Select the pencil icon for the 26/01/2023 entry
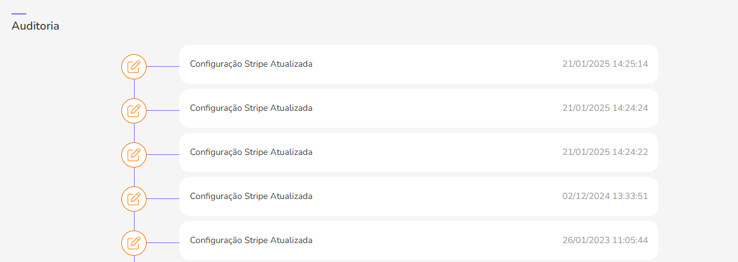This screenshot has width=738, height=262. [x=134, y=243]
